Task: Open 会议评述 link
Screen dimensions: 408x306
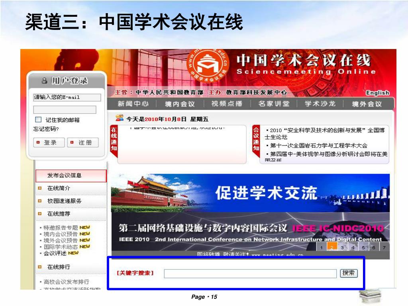Action: (55, 253)
